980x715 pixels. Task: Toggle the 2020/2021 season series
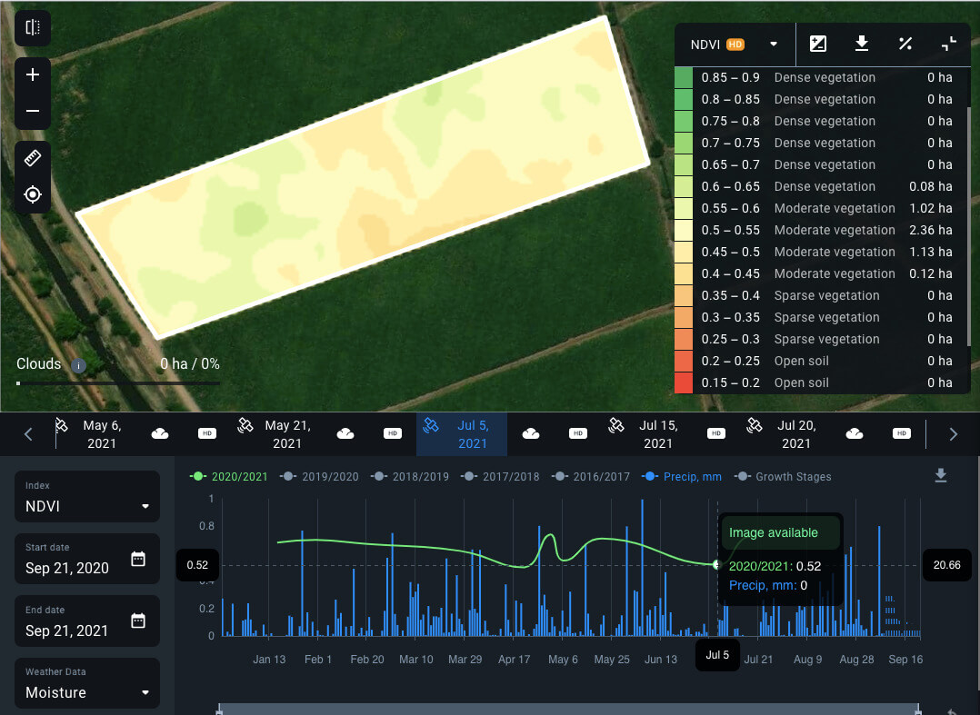[228, 476]
